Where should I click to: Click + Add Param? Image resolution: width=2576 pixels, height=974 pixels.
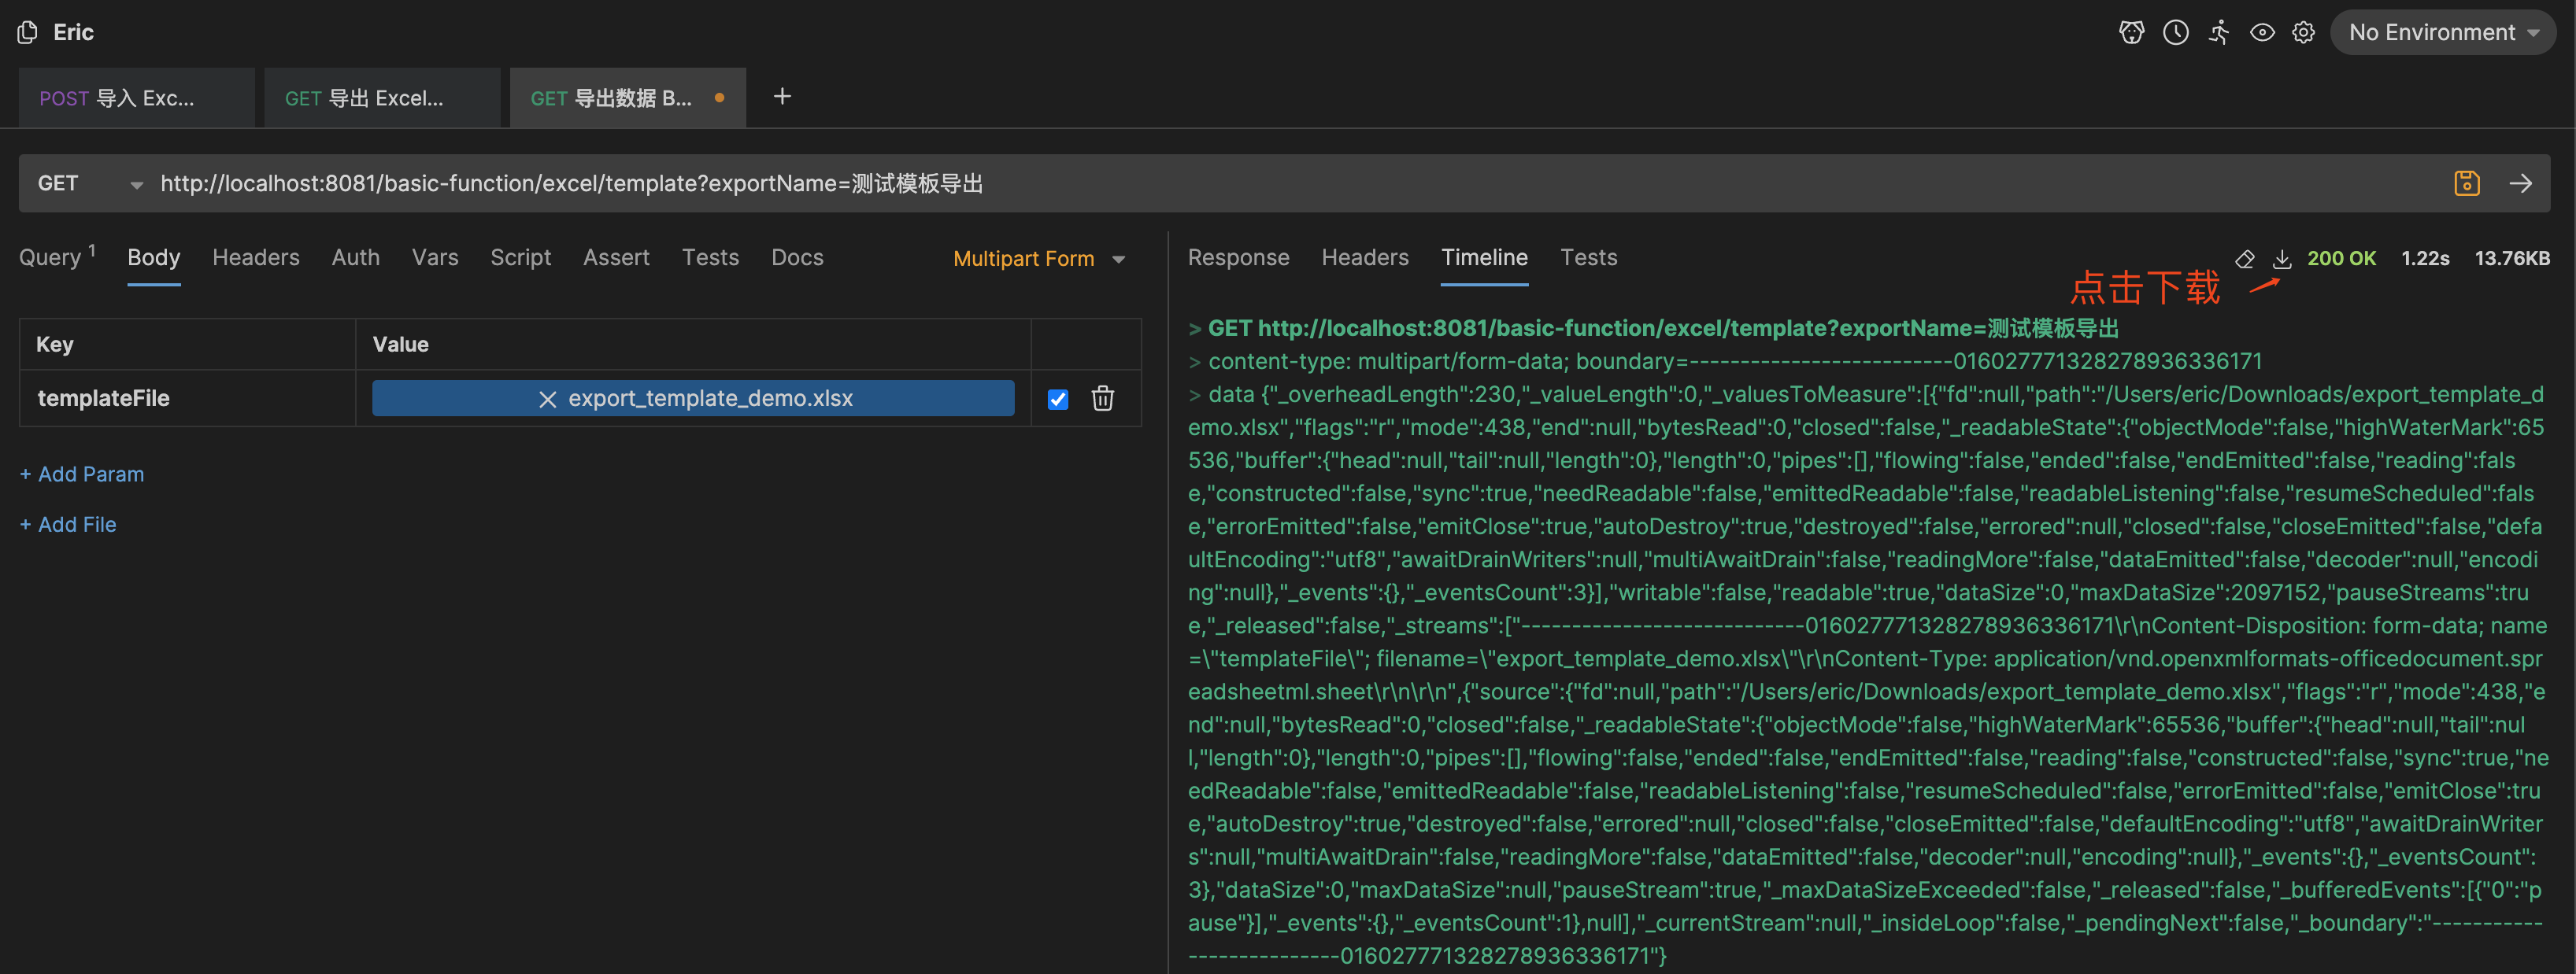(x=82, y=474)
